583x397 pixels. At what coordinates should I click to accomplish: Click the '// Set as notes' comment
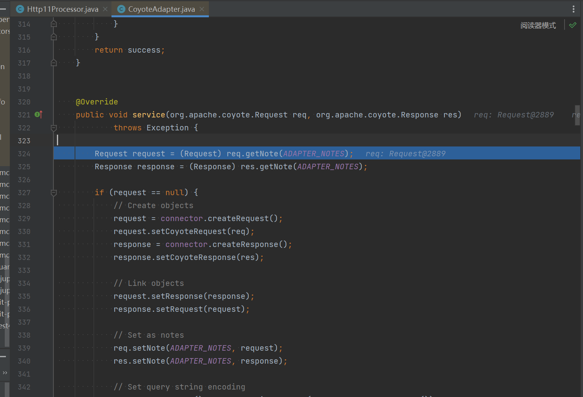(x=149, y=335)
